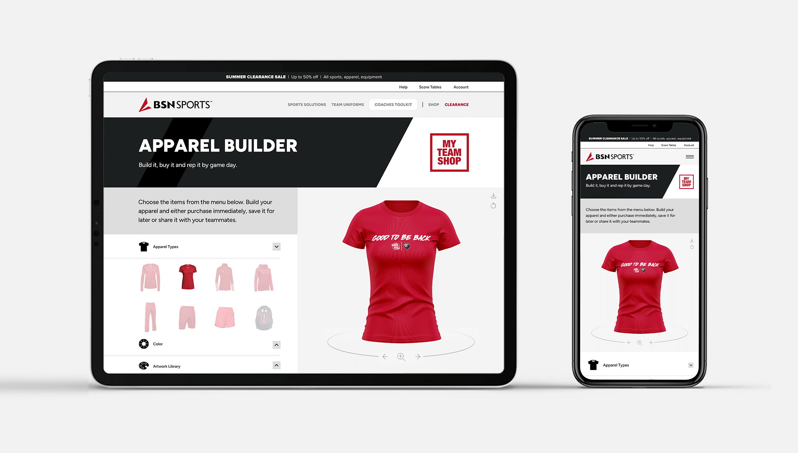Screen dimensions: 798x453
Task: Select the red short-sleeve shirt thumbnail
Action: click(188, 277)
